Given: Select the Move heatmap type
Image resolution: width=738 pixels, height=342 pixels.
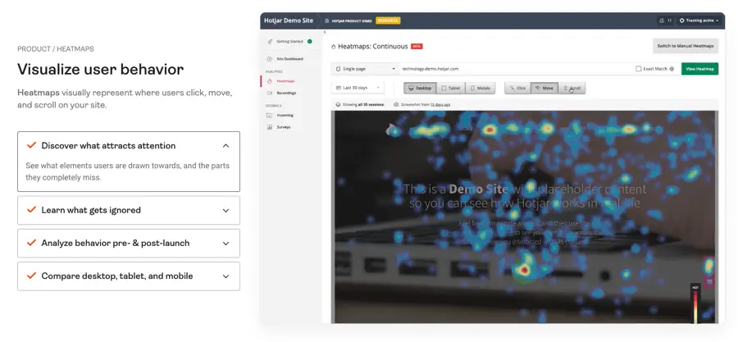Looking at the screenshot, I should pos(544,88).
